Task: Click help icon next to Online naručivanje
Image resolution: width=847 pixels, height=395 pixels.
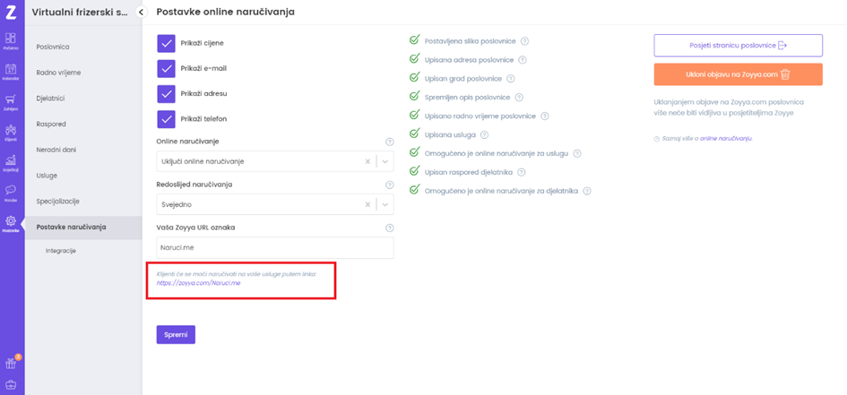Action: 389,142
